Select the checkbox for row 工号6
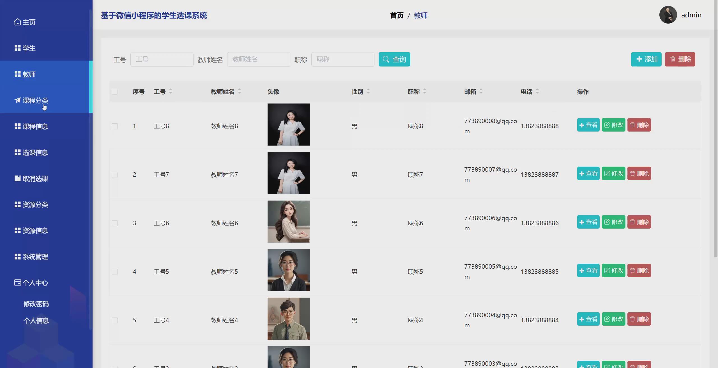This screenshot has height=368, width=718. (x=115, y=223)
